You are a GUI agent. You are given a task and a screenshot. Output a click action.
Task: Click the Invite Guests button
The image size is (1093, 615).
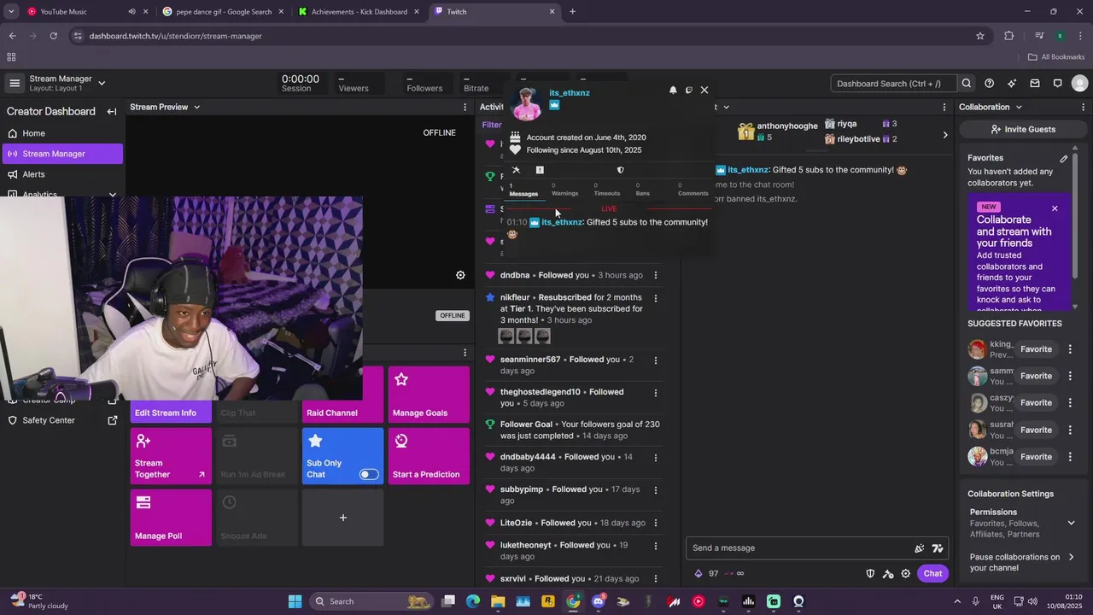pos(1023,130)
